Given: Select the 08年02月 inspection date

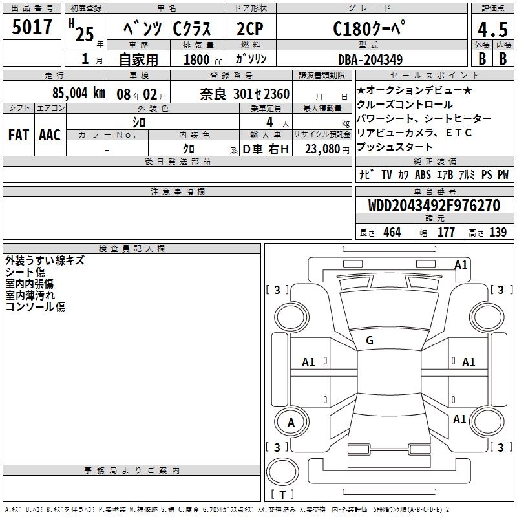Looking at the screenshot, I should tap(142, 94).
